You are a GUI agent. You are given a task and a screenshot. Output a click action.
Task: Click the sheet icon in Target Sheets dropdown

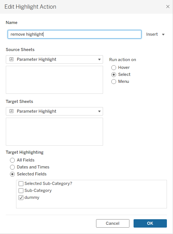pyautogui.click(x=12, y=111)
